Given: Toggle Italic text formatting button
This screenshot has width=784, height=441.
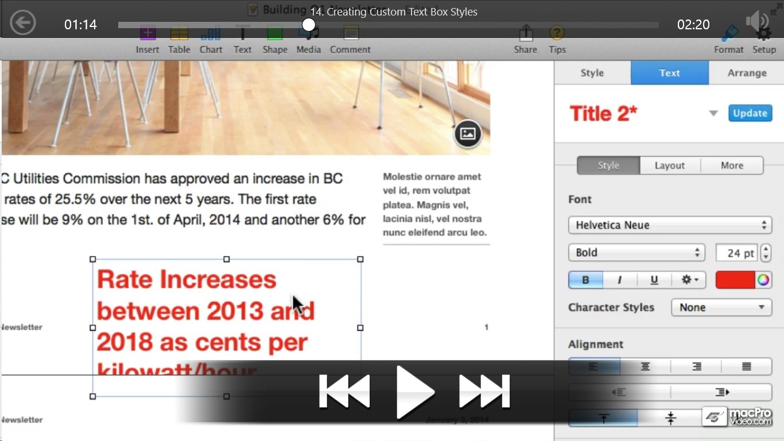Looking at the screenshot, I should click(x=620, y=280).
